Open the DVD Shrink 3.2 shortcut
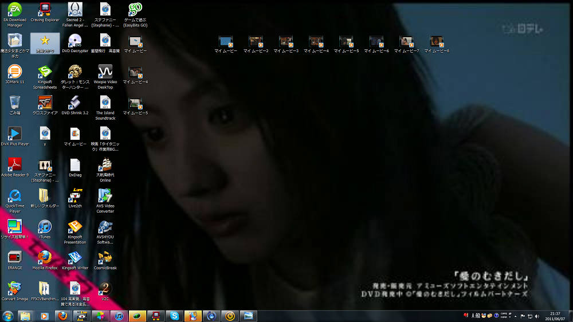This screenshot has width=573, height=322. (75, 105)
